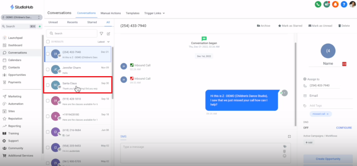Open the megaphone announcements icon
Viewport: 357px width, 166px height.
327,4
